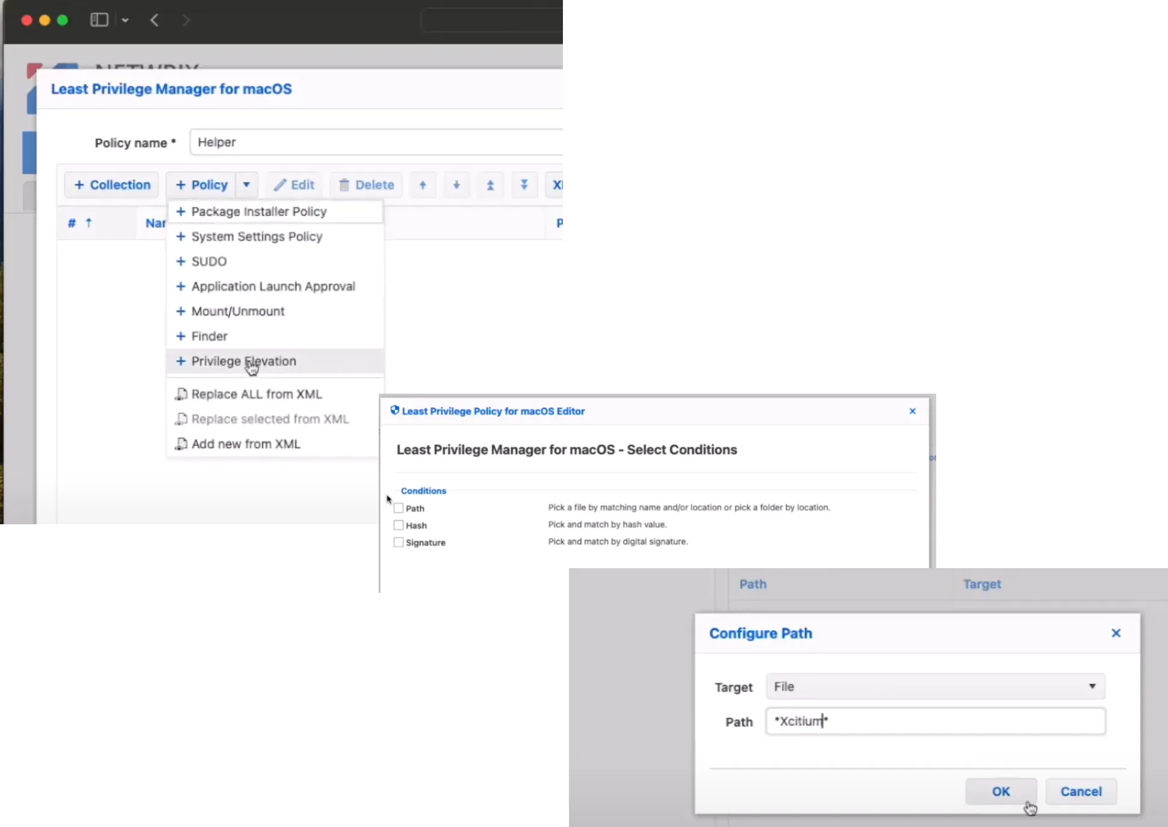Add a Privilege Elevation policy
The image size is (1168, 827).
(275, 361)
